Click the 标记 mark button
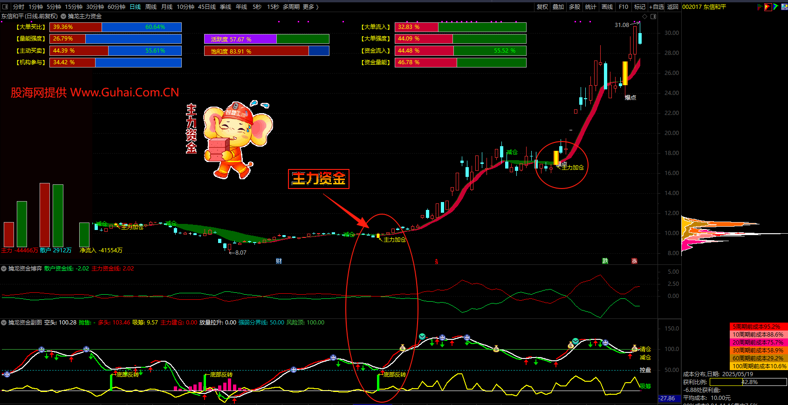The image size is (788, 405). pos(640,7)
